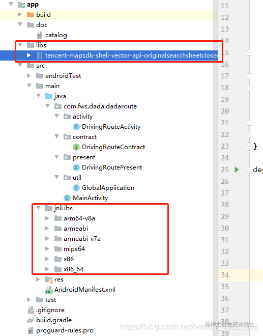Toggle the code fold marker on line 23
This screenshot has height=336, width=263.
click(x=249, y=146)
